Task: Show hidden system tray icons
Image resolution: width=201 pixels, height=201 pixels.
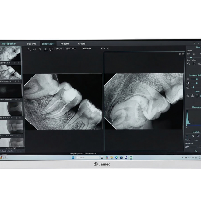Action: coord(183,158)
